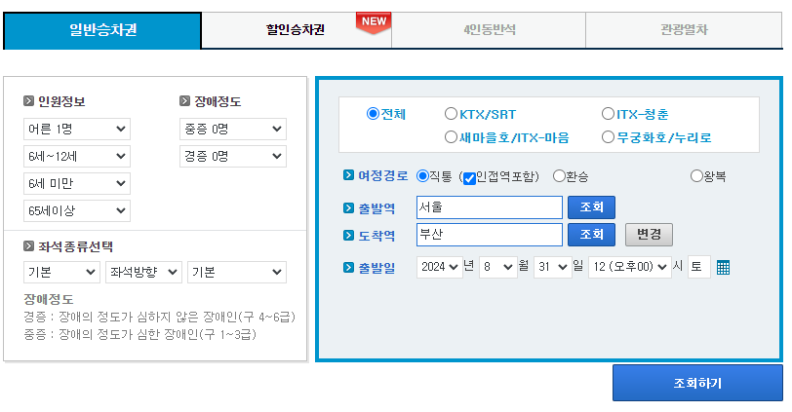Open the 2024 year dropdown
Screen dimensions: 792x412
pyautogui.click(x=440, y=267)
